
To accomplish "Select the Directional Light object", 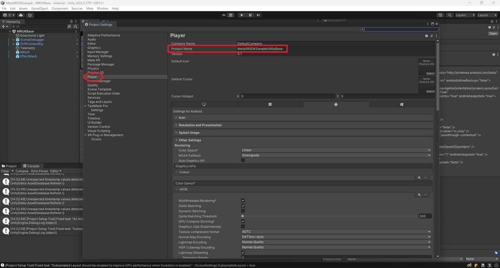I will click(x=32, y=35).
